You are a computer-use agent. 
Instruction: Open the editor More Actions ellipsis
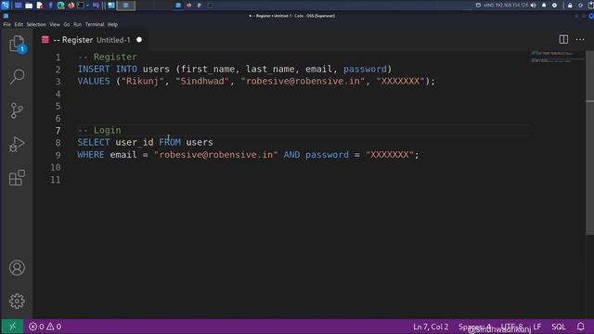coord(580,39)
